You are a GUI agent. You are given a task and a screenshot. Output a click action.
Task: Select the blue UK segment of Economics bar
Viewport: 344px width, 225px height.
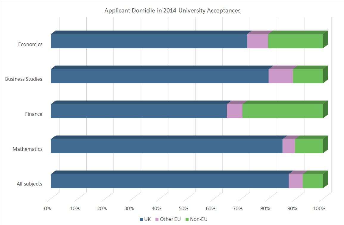149,41
